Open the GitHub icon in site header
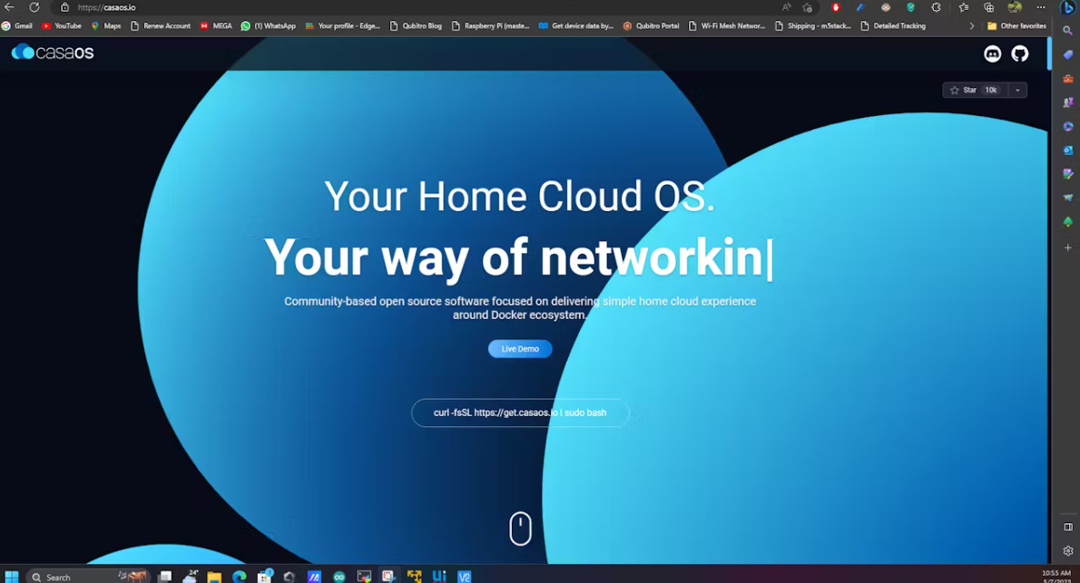The height and width of the screenshot is (583, 1080). pyautogui.click(x=1019, y=53)
